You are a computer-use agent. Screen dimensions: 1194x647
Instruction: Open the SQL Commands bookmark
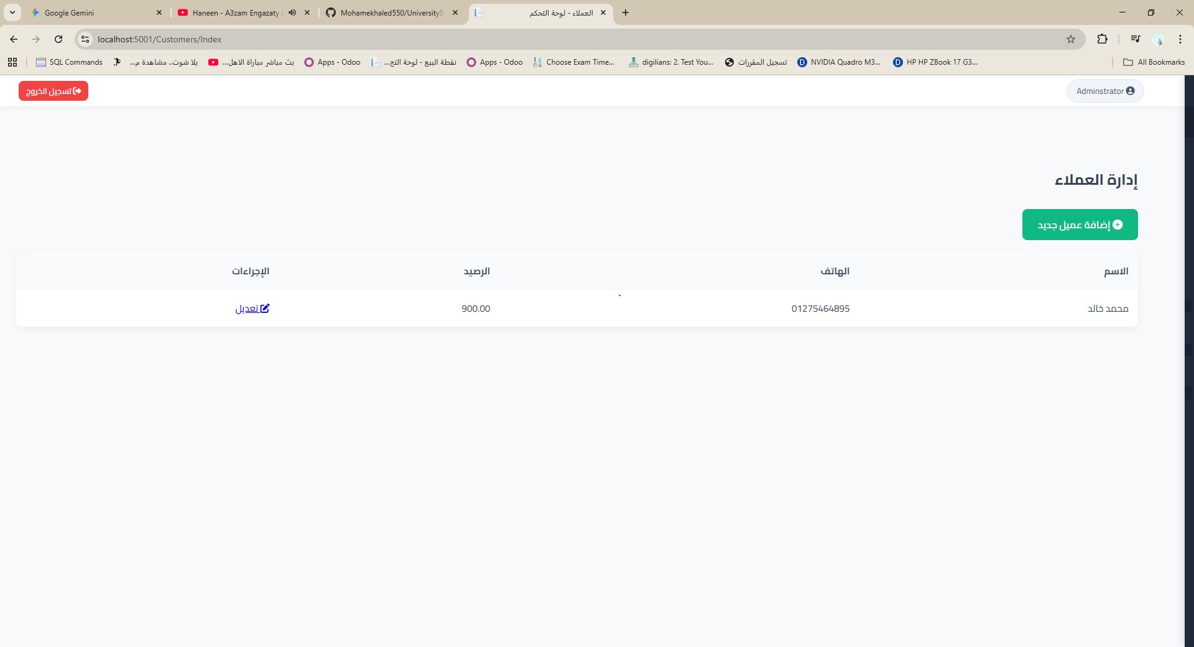69,62
